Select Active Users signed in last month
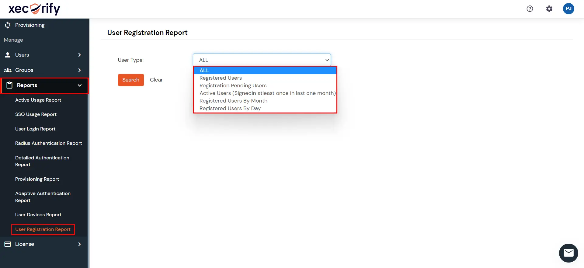This screenshot has width=584, height=268. tap(265, 93)
